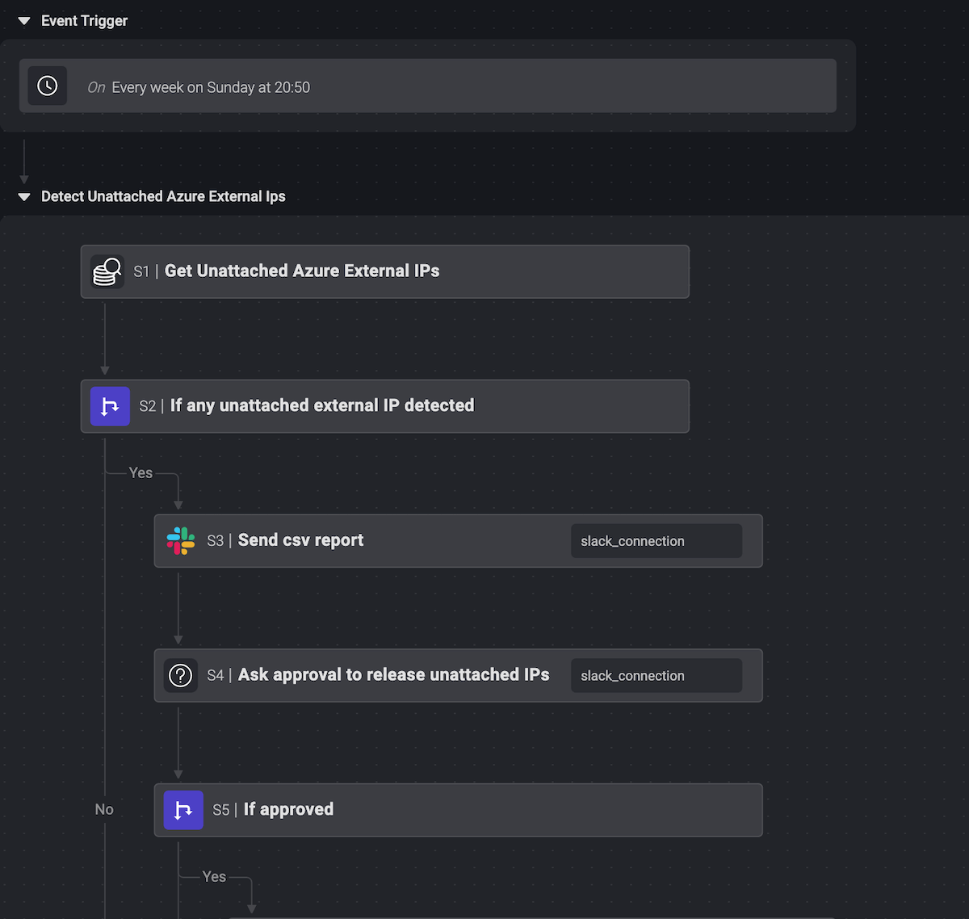Open the slack_connection selector on the approval step
Image resolution: width=969 pixels, height=919 pixels.
point(656,675)
